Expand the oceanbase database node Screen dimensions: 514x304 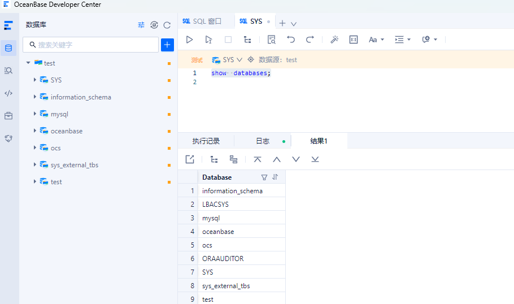35,131
